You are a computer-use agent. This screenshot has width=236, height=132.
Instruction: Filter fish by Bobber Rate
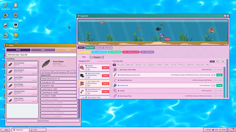pyautogui.click(x=130, y=65)
